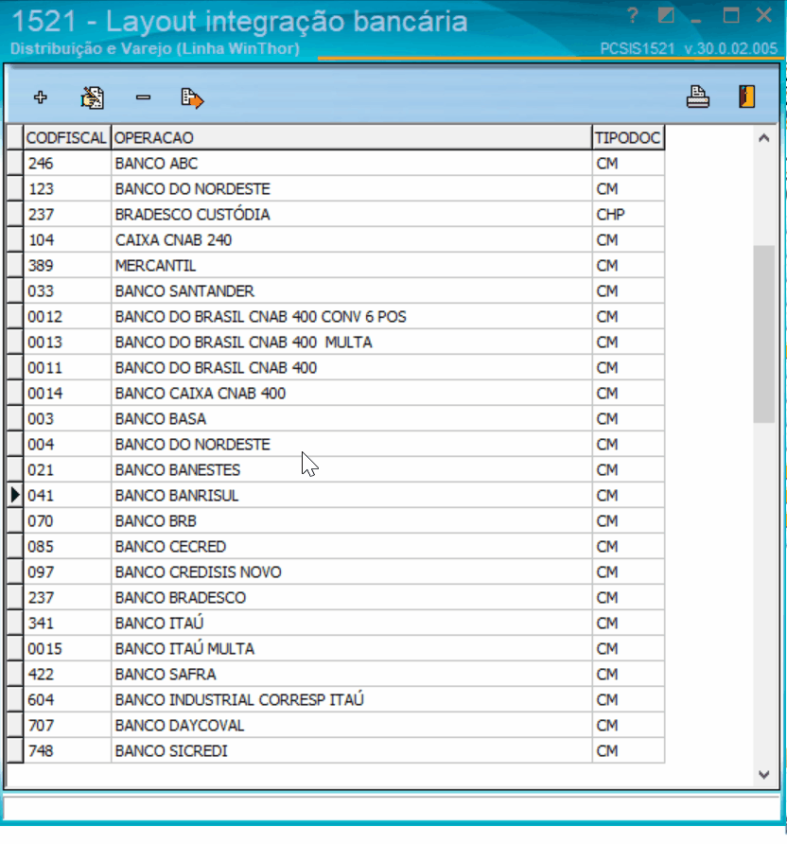Click code 748 cell

pyautogui.click(x=67, y=751)
